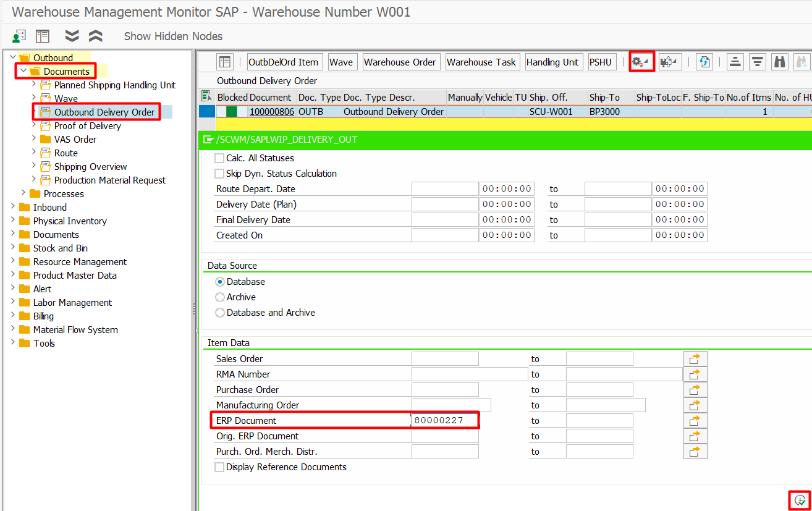The width and height of the screenshot is (812, 511).
Task: Click the Handling Unit button
Action: pos(552,62)
